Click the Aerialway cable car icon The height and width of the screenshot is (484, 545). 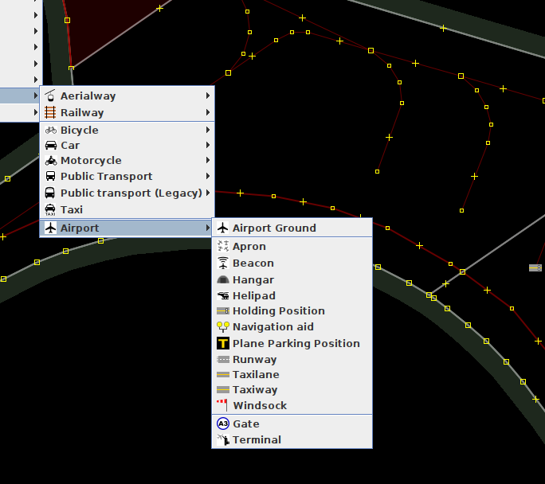click(x=50, y=96)
